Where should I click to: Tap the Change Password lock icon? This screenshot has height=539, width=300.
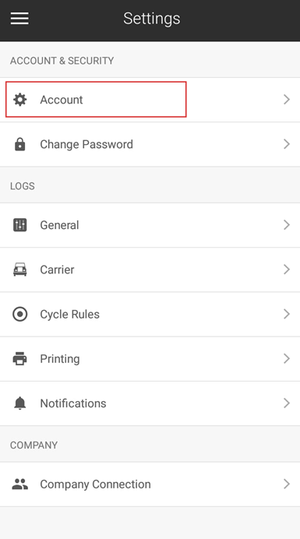click(19, 144)
